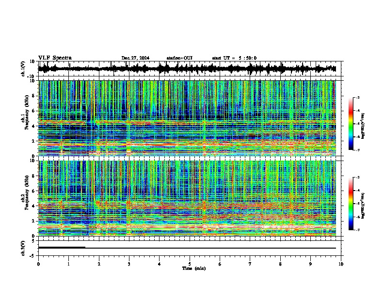Viewport: 384px width, 296px height.
Task: Click the "Time (min)" axis label
Action: click(194, 268)
